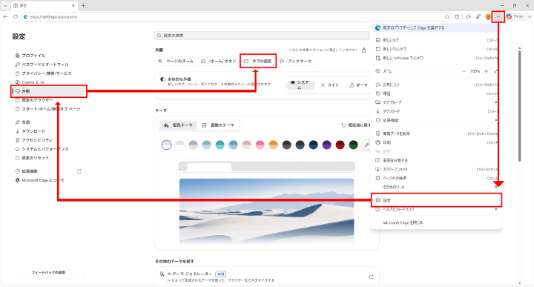Screen dimensions: 534x287
Task: Click reset-to-default theme button
Action: 356,125
